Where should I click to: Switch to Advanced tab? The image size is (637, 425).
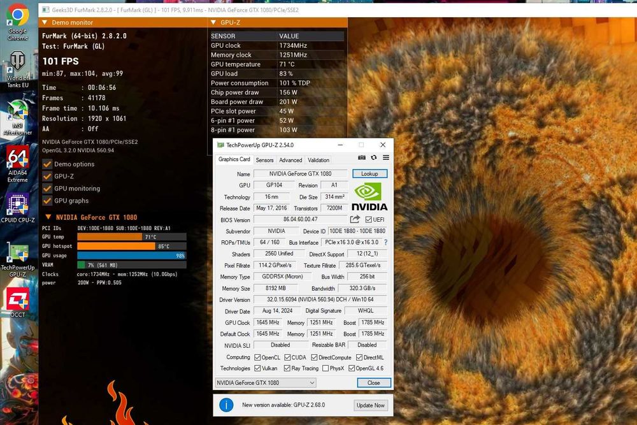[290, 160]
